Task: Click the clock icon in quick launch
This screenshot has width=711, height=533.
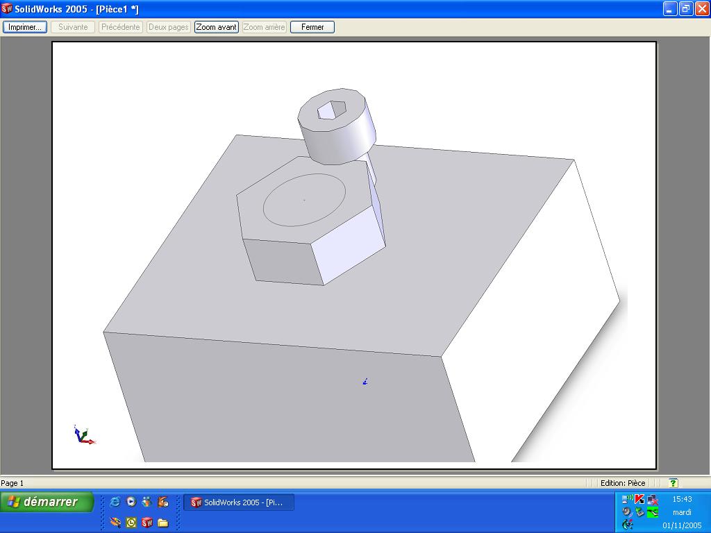Action: (131, 523)
